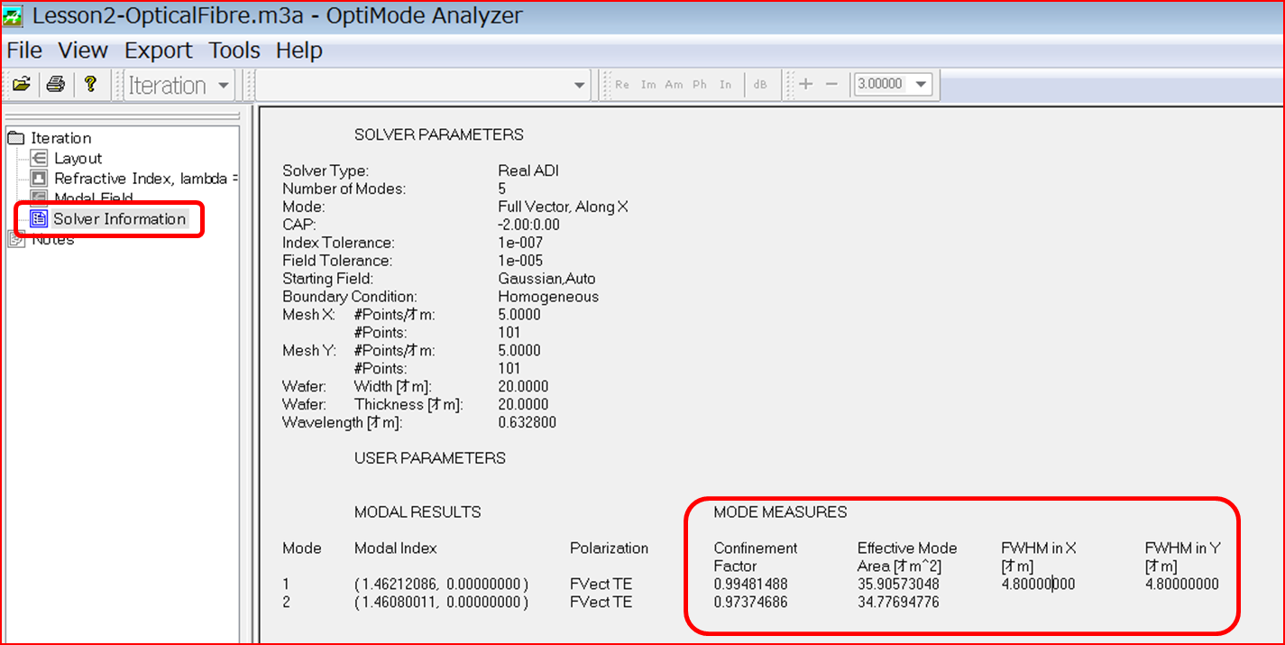Enable the dB display mode button
The image size is (1285, 645).
click(760, 83)
